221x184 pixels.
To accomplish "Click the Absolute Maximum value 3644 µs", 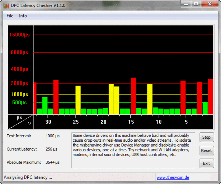I will pyautogui.click(x=52, y=162).
